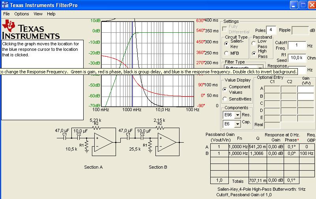Open the Help menu
The image size is (316, 199).
click(x=51, y=14)
